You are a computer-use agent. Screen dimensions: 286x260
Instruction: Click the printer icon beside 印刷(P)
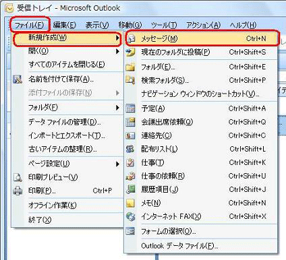tap(18, 191)
